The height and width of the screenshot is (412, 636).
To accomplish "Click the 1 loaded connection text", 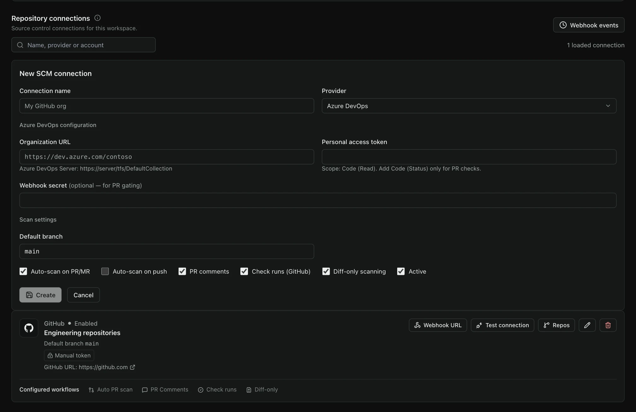I will pyautogui.click(x=596, y=45).
